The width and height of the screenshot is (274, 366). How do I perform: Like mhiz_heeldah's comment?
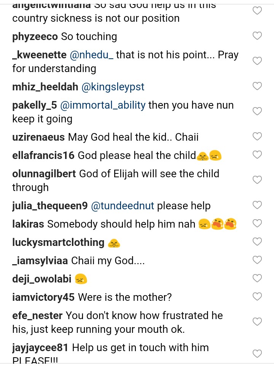pos(257,86)
